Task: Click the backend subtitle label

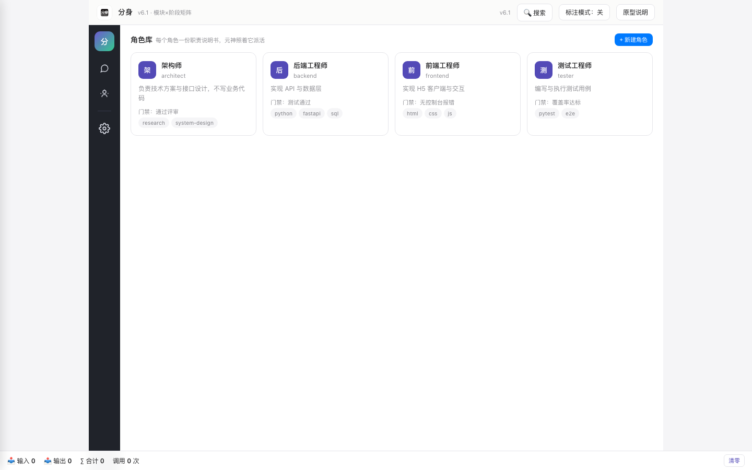Action: click(x=305, y=76)
